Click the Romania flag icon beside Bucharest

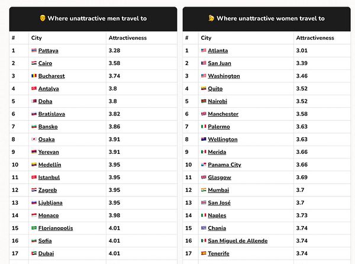tap(34, 76)
